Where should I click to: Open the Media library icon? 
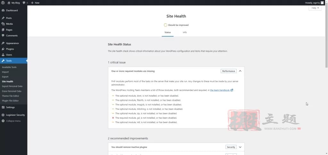tap(3, 24)
